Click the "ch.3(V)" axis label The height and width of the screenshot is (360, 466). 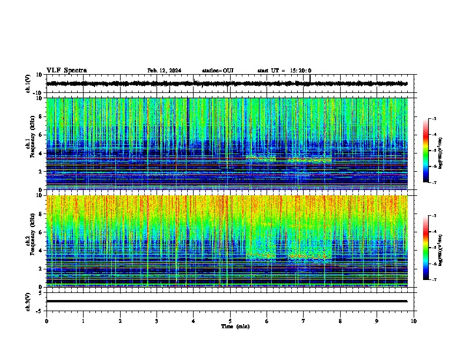[x=28, y=302]
